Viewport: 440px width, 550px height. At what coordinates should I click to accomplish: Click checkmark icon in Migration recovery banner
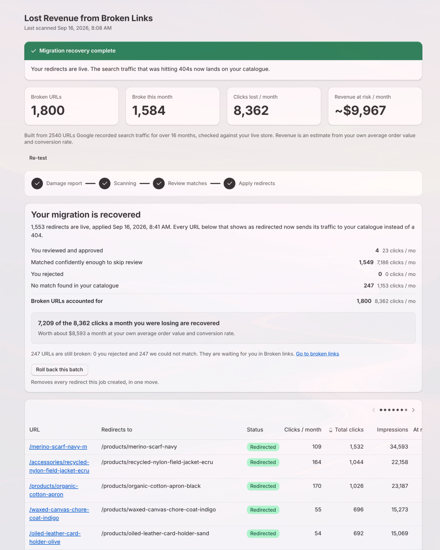[x=34, y=51]
